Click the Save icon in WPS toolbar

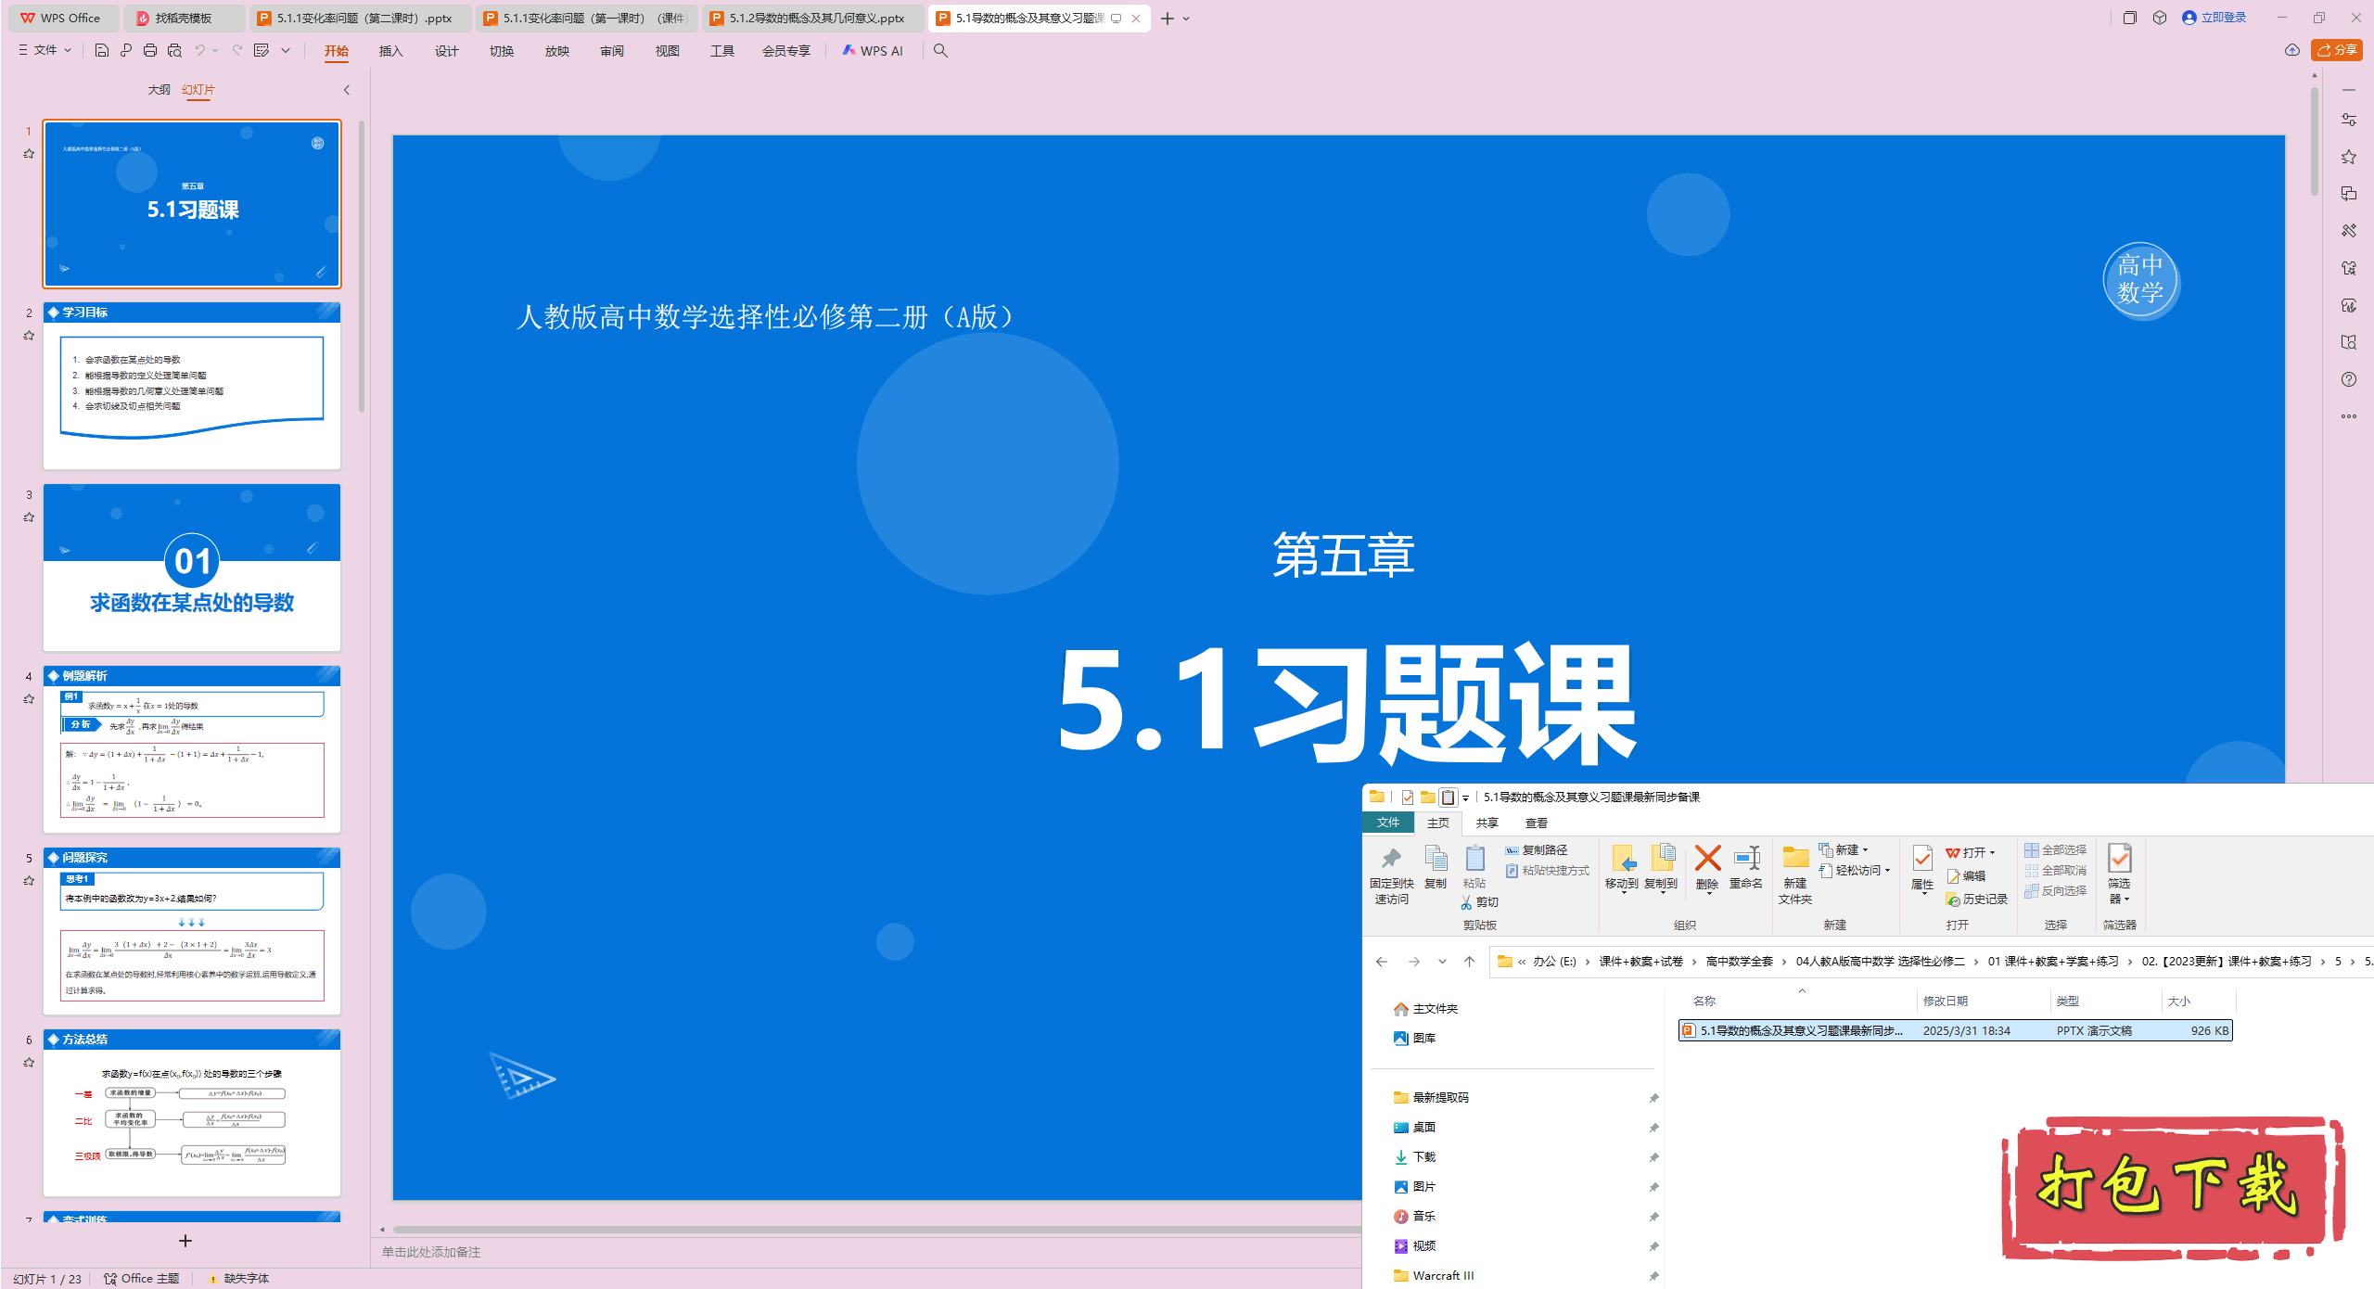pyautogui.click(x=102, y=50)
